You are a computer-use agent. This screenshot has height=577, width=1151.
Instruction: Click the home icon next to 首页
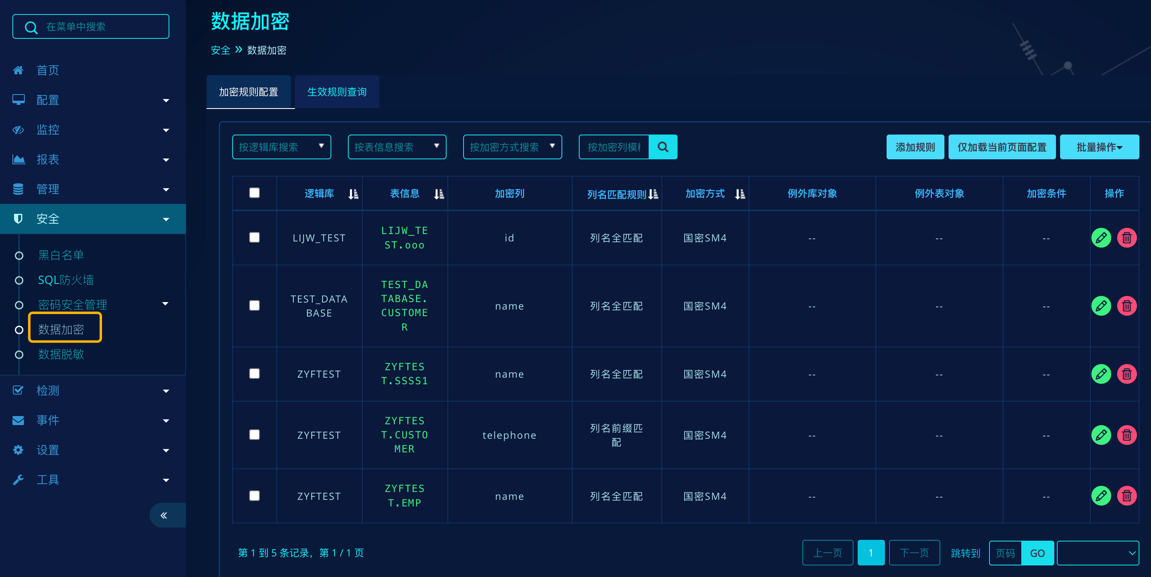pyautogui.click(x=18, y=71)
